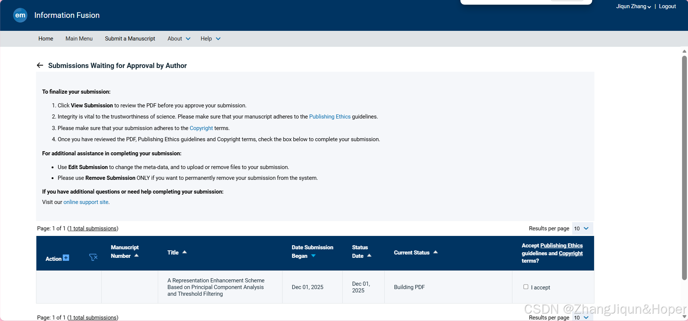The height and width of the screenshot is (321, 688).
Task: Click the Information Fusion journal title
Action: 67,15
